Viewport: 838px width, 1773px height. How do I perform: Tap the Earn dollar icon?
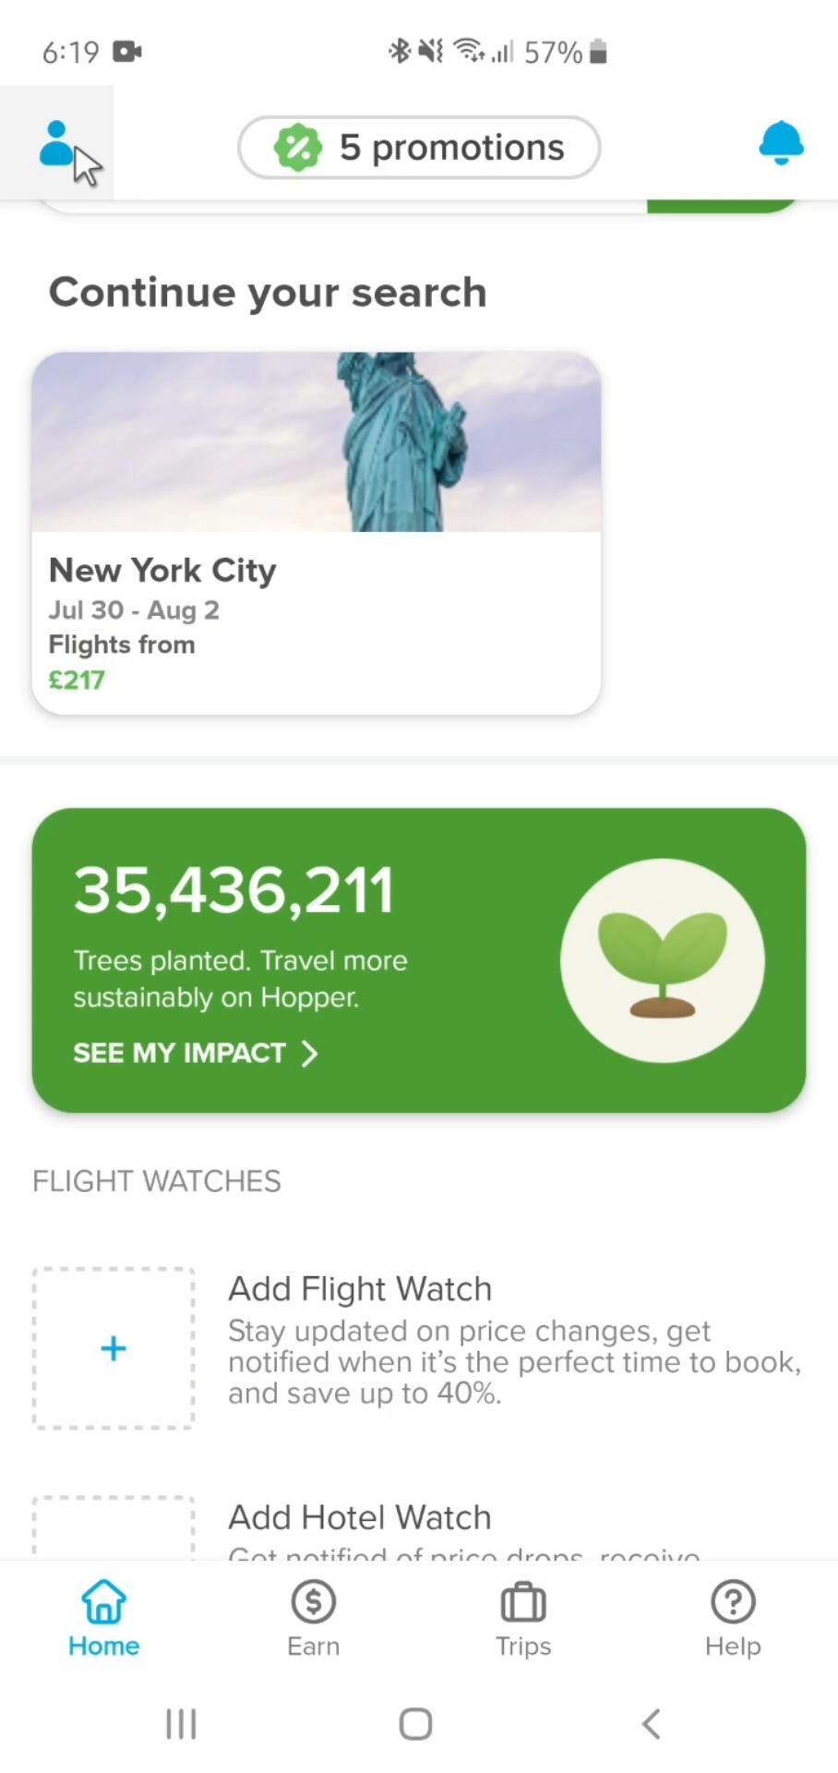(313, 1602)
